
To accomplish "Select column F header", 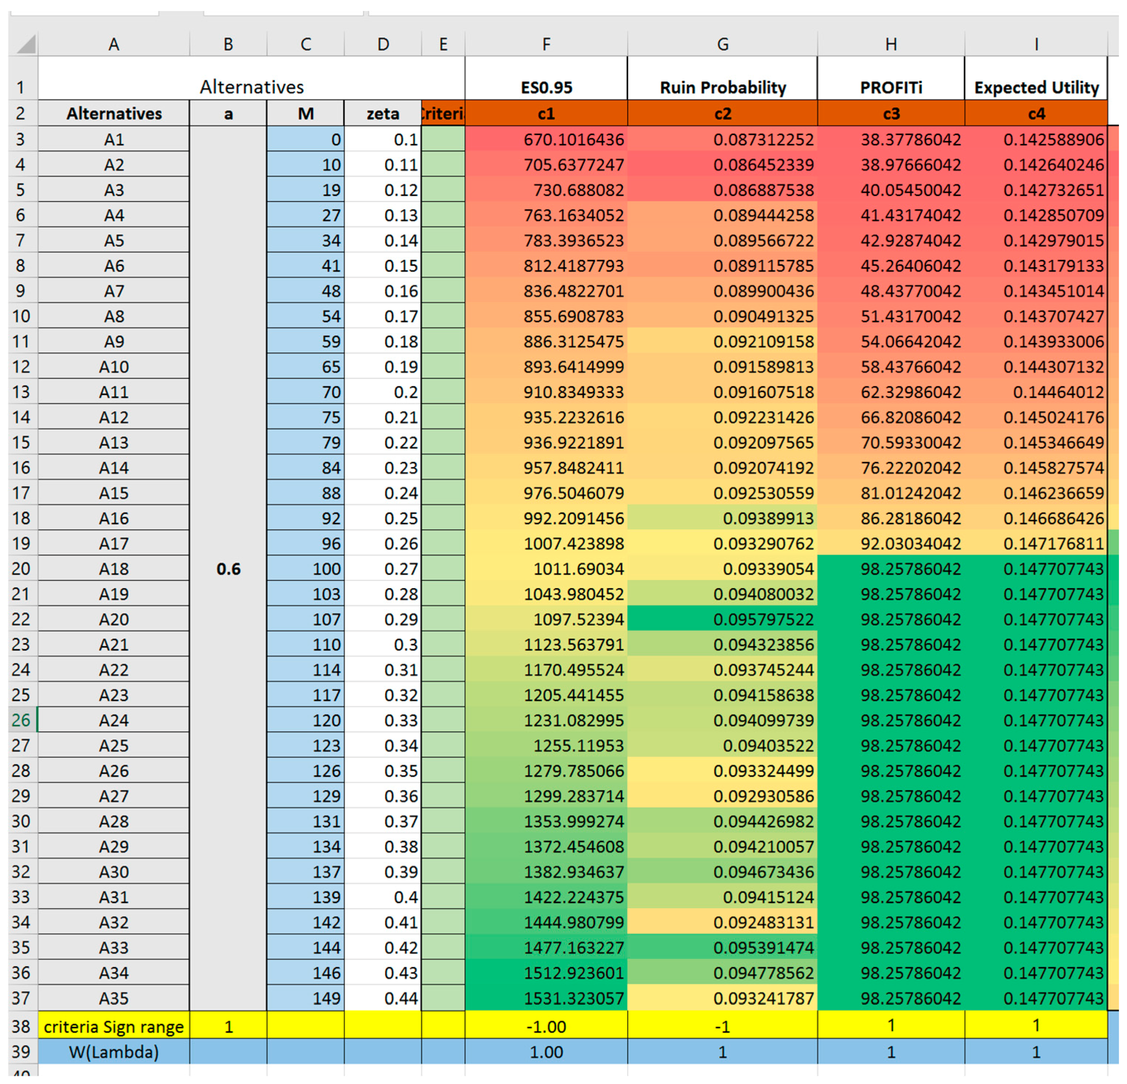I will coord(546,44).
